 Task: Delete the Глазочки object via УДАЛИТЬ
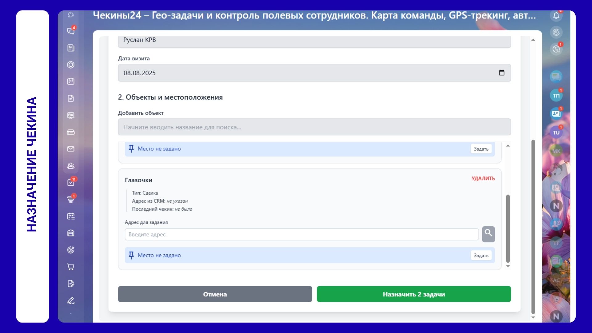[483, 179]
